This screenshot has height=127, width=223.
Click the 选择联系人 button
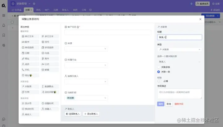tap(73, 114)
